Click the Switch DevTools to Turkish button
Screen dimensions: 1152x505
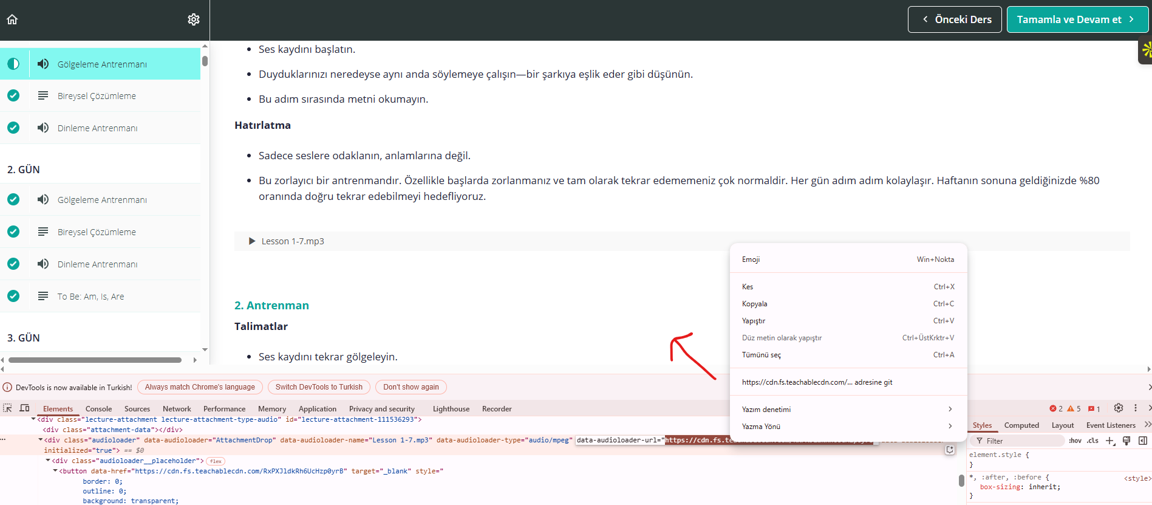point(319,387)
